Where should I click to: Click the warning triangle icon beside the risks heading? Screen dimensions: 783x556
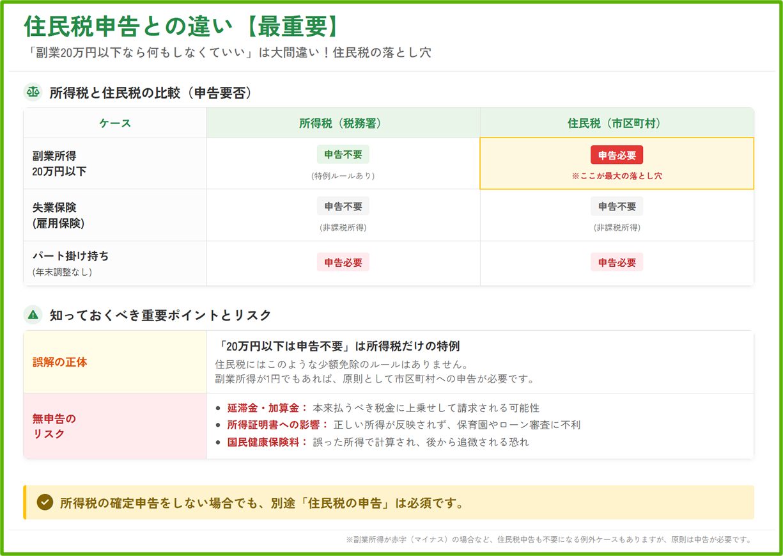[x=33, y=315]
